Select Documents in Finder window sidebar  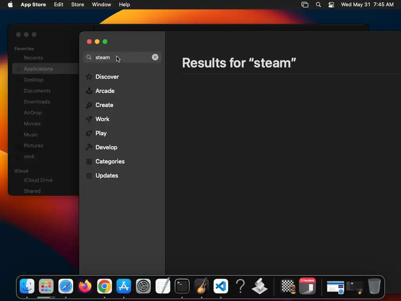(x=37, y=91)
